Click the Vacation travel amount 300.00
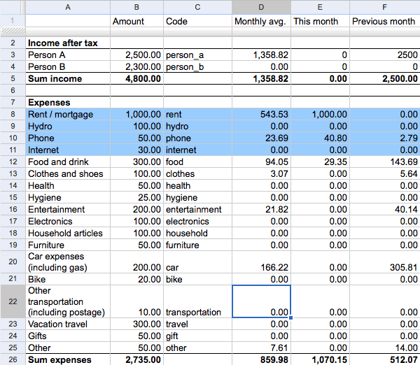Image resolution: width=420 pixels, height=365 pixels. point(137,324)
